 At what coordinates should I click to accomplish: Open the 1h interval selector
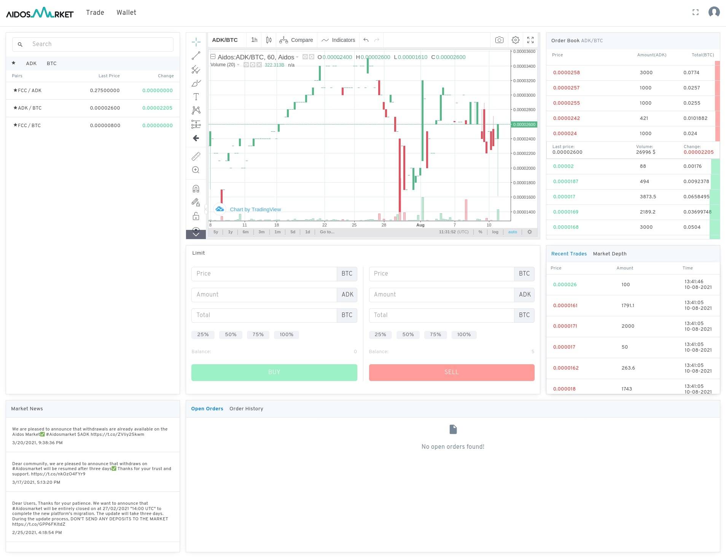coord(254,40)
